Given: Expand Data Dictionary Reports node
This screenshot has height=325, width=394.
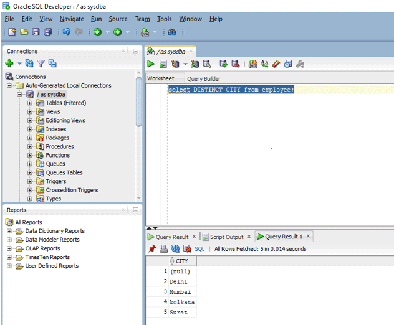Looking at the screenshot, I should (x=9, y=231).
